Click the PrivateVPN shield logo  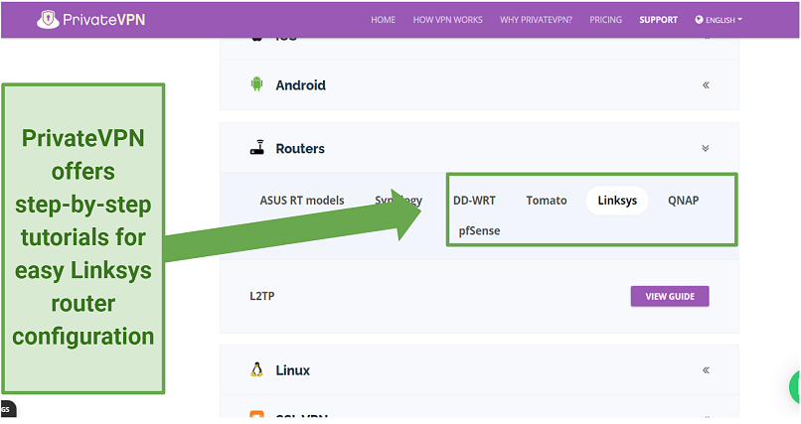48,20
